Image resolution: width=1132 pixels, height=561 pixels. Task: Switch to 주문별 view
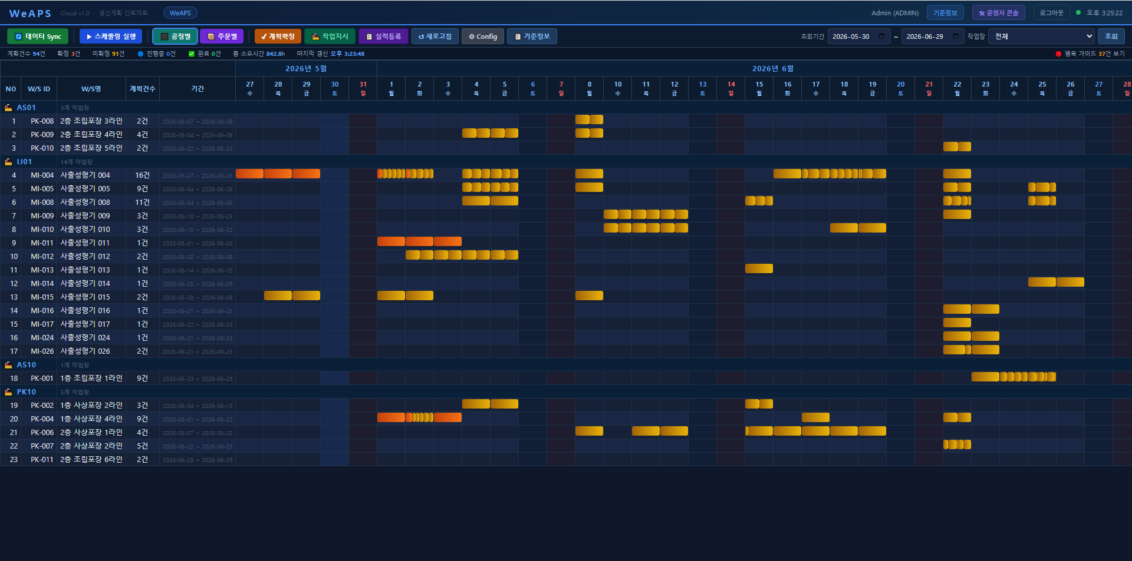(222, 36)
